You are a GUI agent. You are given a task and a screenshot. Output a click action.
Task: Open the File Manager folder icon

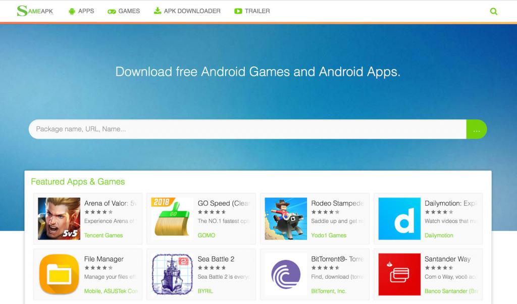59,274
